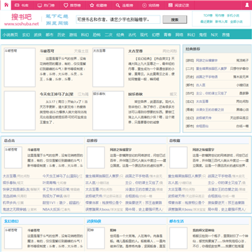Select the 武侠 category in nav bar
This screenshot has height=252, width=252.
click(38, 35)
